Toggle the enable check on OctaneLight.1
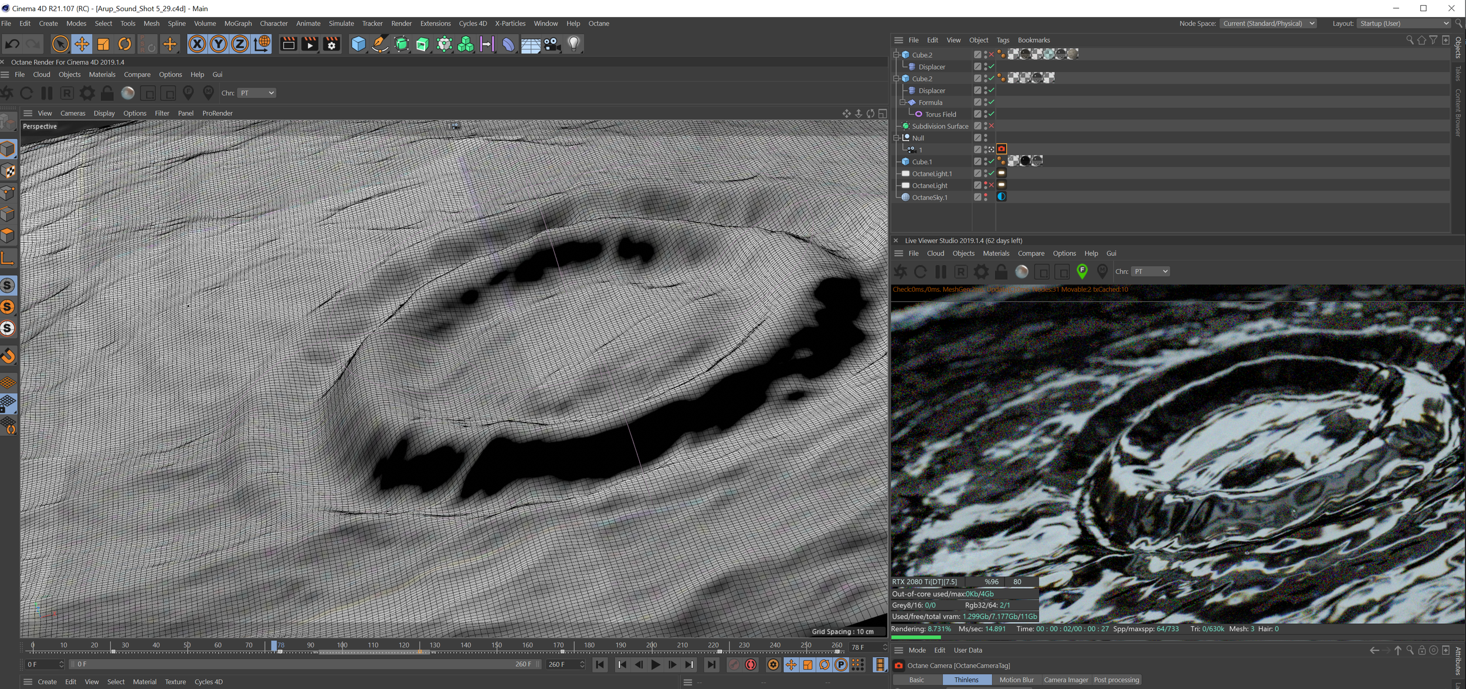This screenshot has height=689, width=1466. pyautogui.click(x=991, y=173)
